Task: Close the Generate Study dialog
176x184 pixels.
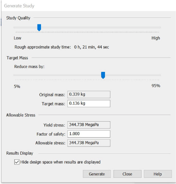Action: click(x=127, y=174)
